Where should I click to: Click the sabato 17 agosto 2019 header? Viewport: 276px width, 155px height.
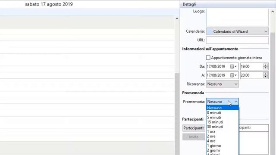click(49, 4)
